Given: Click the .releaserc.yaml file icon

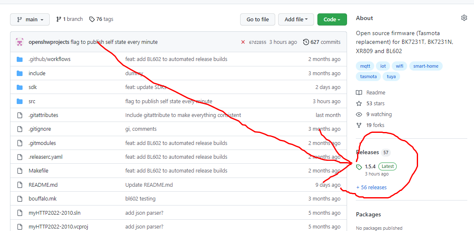Looking at the screenshot, I should pos(20,157).
